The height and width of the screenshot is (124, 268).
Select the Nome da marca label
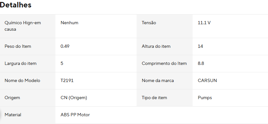[158, 81]
